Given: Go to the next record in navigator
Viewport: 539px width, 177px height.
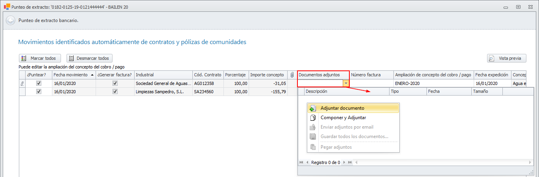Looking at the screenshot, I should click(x=344, y=162).
